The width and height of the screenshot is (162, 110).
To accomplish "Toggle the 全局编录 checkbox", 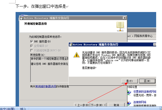I will coord(31,46).
